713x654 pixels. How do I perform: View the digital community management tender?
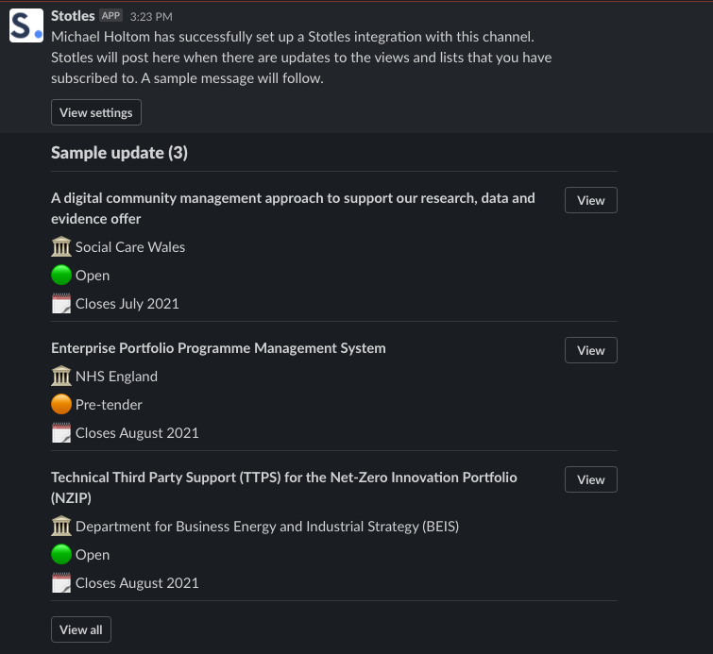pyautogui.click(x=590, y=200)
